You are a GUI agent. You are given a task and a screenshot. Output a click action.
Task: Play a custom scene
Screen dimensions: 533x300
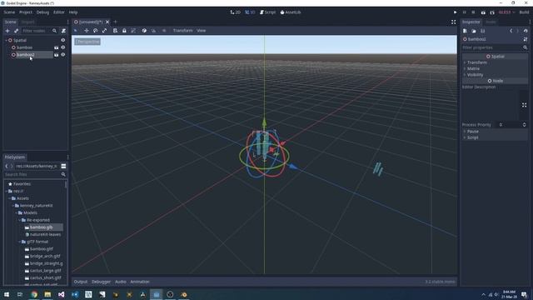(x=492, y=12)
